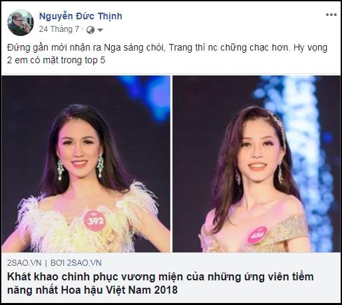Viewport: 342px width, 305px height.
Task: Click the grey link preview footer area
Action: [171, 278]
